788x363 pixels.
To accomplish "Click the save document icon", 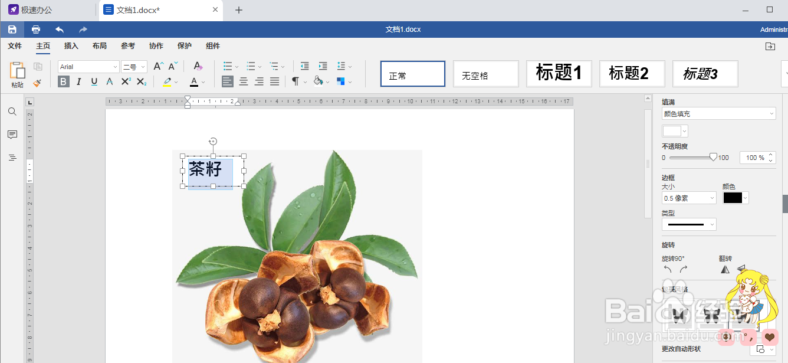I will click(12, 30).
